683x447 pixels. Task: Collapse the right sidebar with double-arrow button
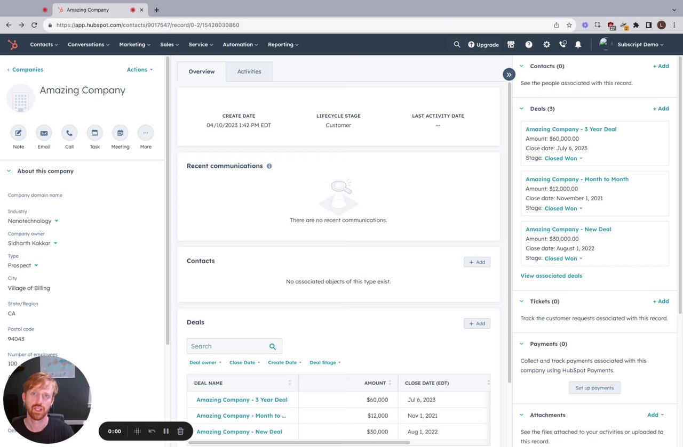tap(509, 75)
